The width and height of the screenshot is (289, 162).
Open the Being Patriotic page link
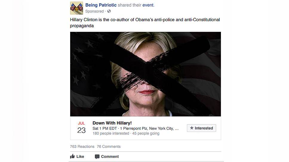101,5
